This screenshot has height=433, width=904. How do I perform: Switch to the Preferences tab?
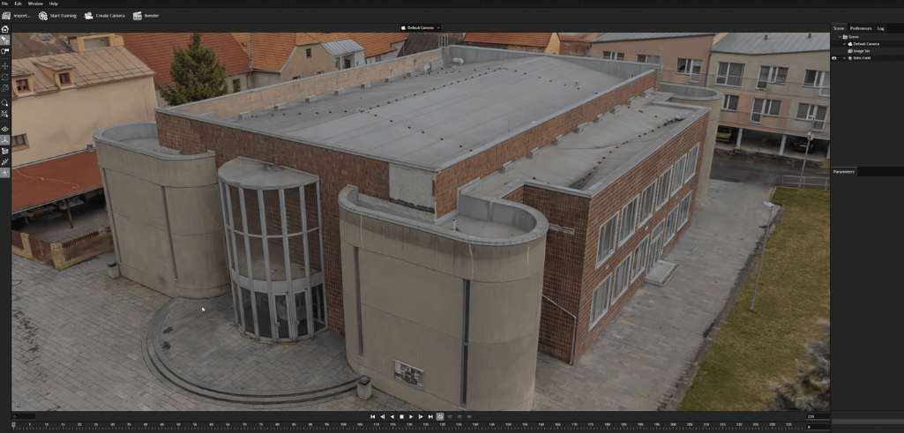860,28
